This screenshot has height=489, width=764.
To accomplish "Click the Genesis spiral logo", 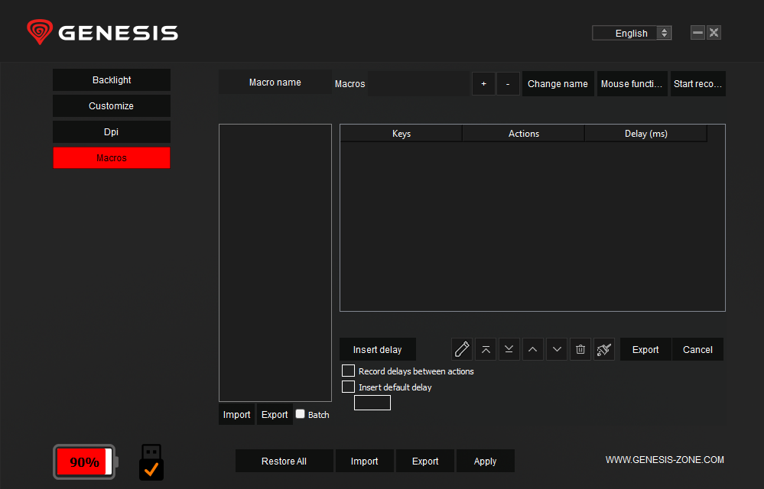I will 40,32.
